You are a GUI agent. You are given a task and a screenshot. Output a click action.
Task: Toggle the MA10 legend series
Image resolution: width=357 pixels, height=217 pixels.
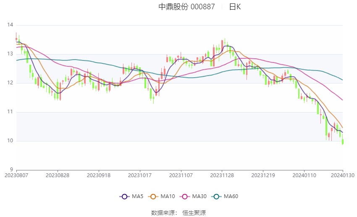[161, 196]
